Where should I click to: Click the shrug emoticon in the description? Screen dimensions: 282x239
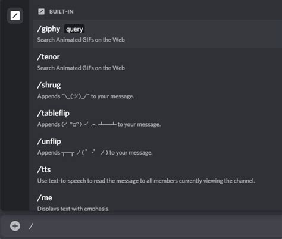[76, 96]
